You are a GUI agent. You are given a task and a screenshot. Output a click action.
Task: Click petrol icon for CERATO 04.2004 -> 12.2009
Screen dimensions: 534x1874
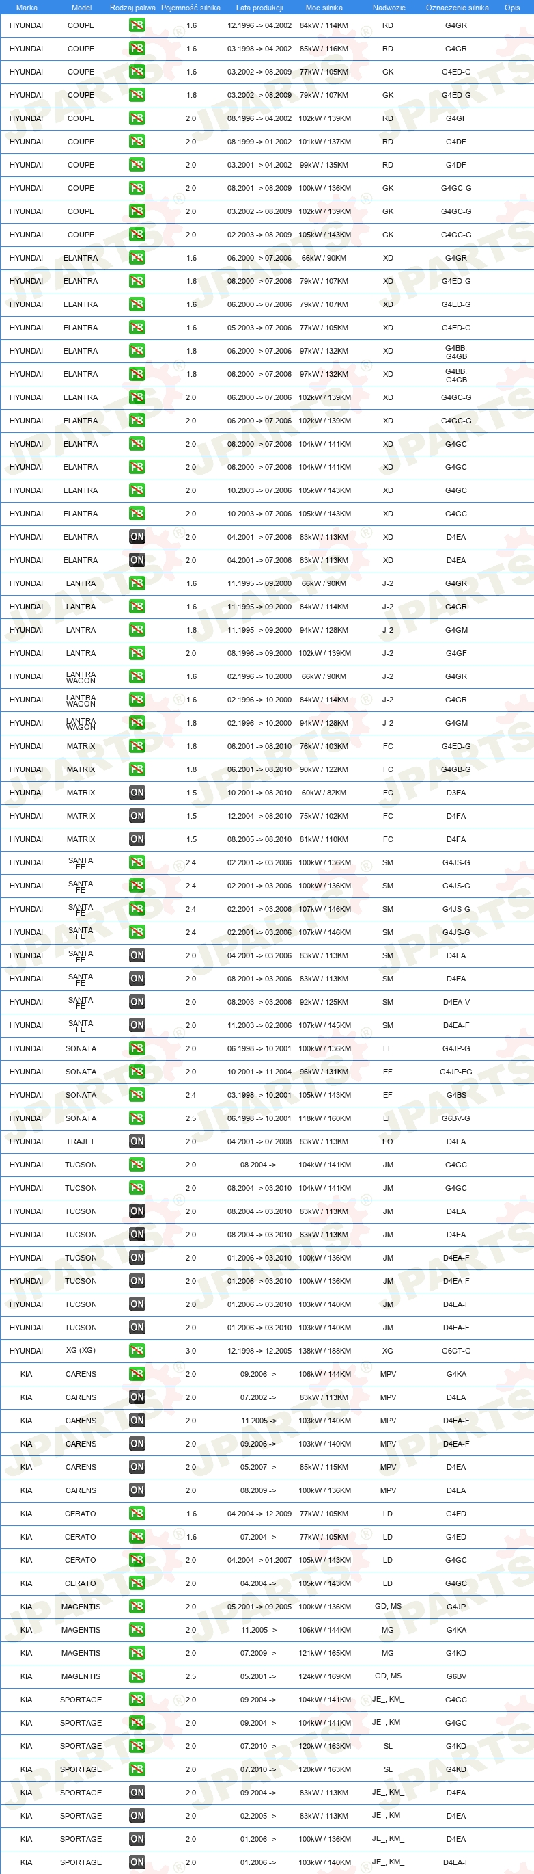pyautogui.click(x=137, y=1514)
